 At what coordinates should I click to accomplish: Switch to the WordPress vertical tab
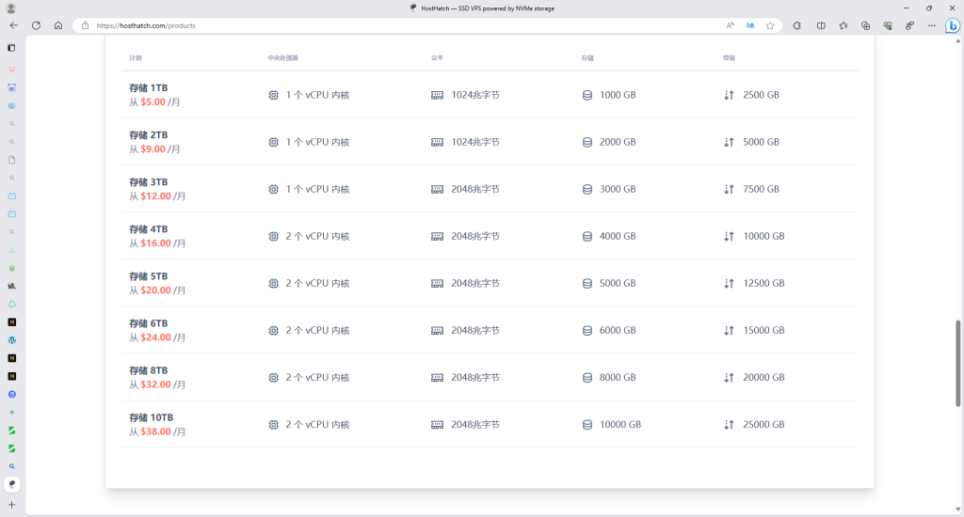click(x=12, y=339)
